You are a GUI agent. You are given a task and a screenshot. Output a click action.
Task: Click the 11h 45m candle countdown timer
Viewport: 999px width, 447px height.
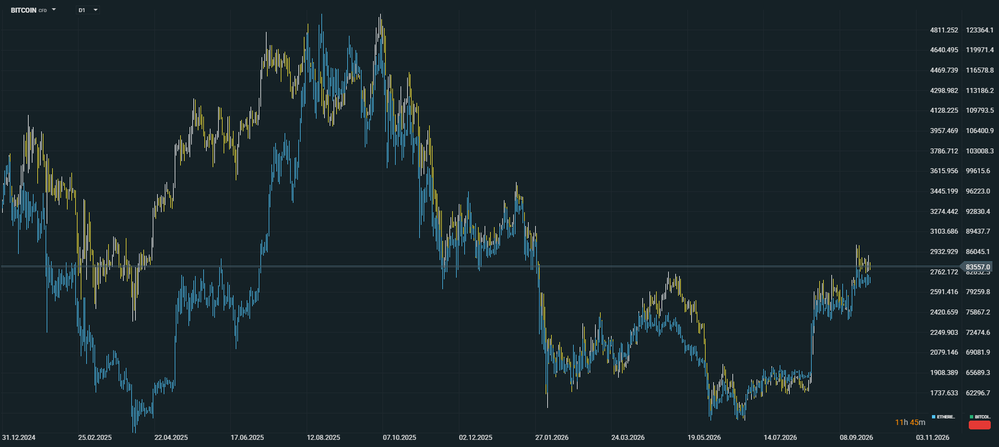tap(910, 422)
